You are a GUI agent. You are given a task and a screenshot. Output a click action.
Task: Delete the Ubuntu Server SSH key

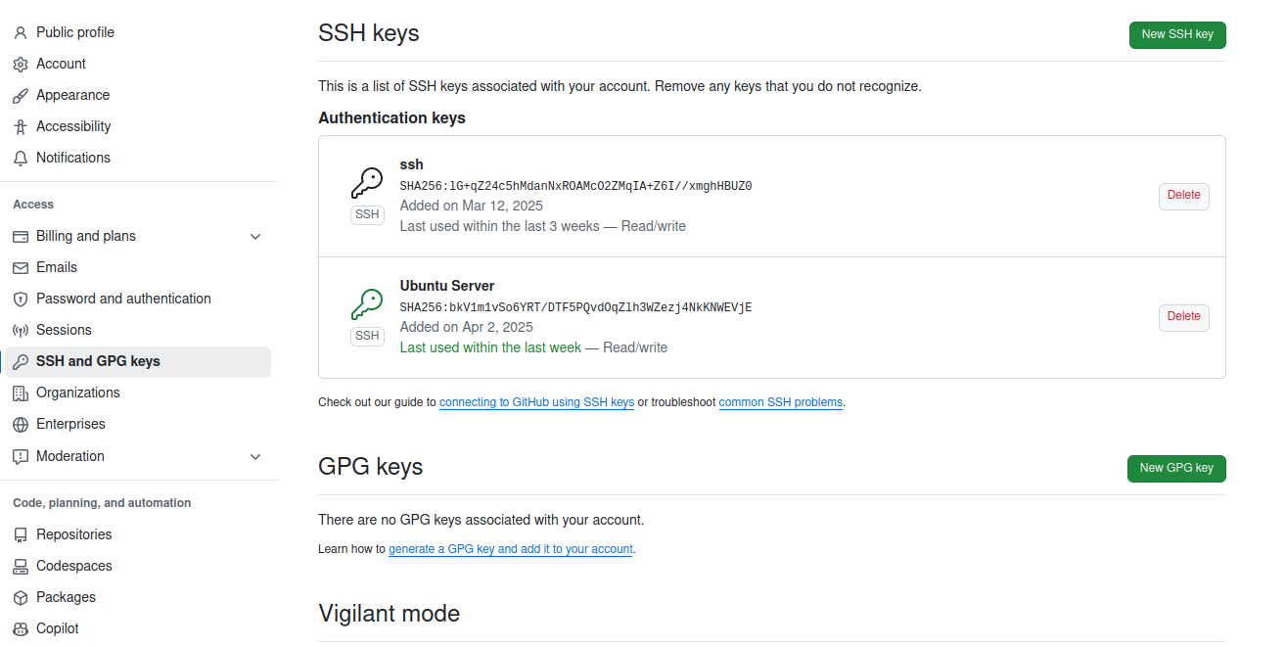[x=1183, y=317]
